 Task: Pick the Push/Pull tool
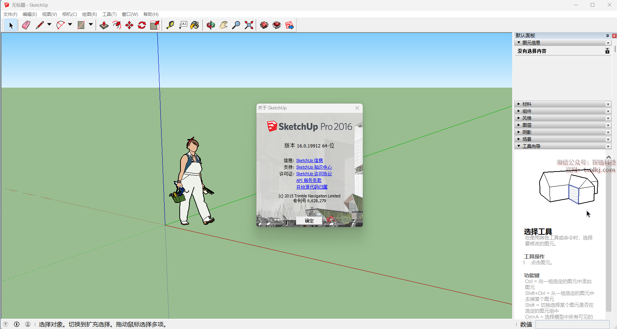(104, 25)
